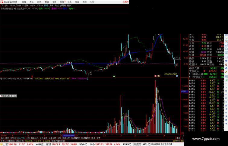Select 年 period in right sidebar
228x146 pixels.
point(226,124)
